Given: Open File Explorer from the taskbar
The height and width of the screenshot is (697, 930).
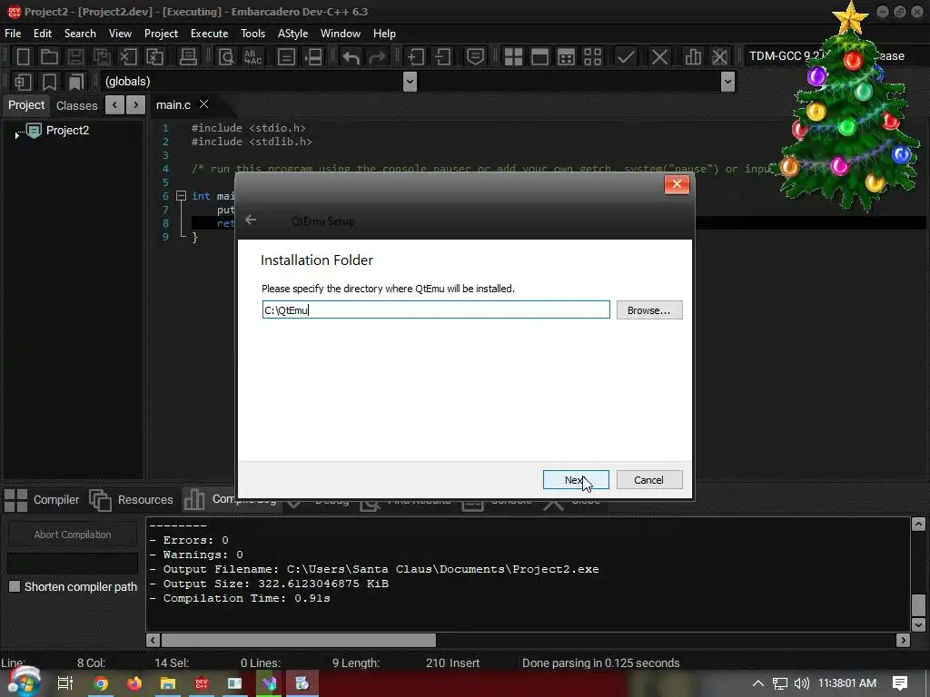Looking at the screenshot, I should 168,683.
